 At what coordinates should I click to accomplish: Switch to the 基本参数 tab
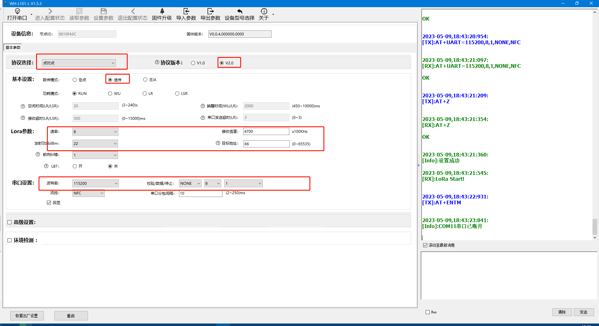pyautogui.click(x=13, y=48)
